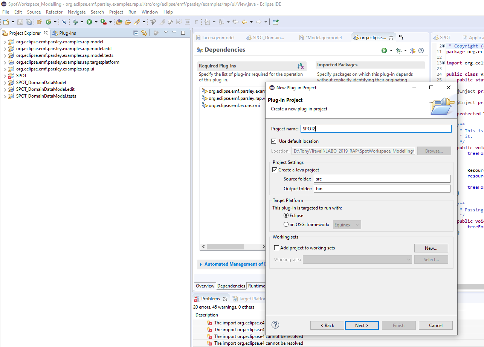Open help icon in Dependencies header

click(421, 50)
